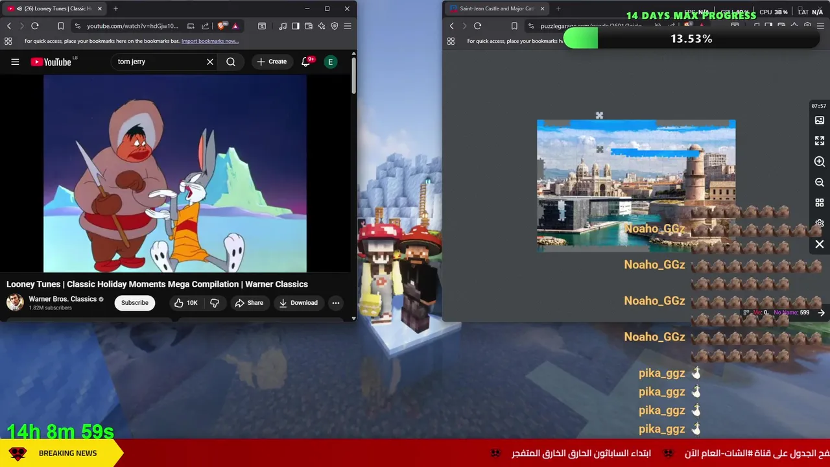
Task: Click the 'Import bookmarks now...' link
Action: 210,41
